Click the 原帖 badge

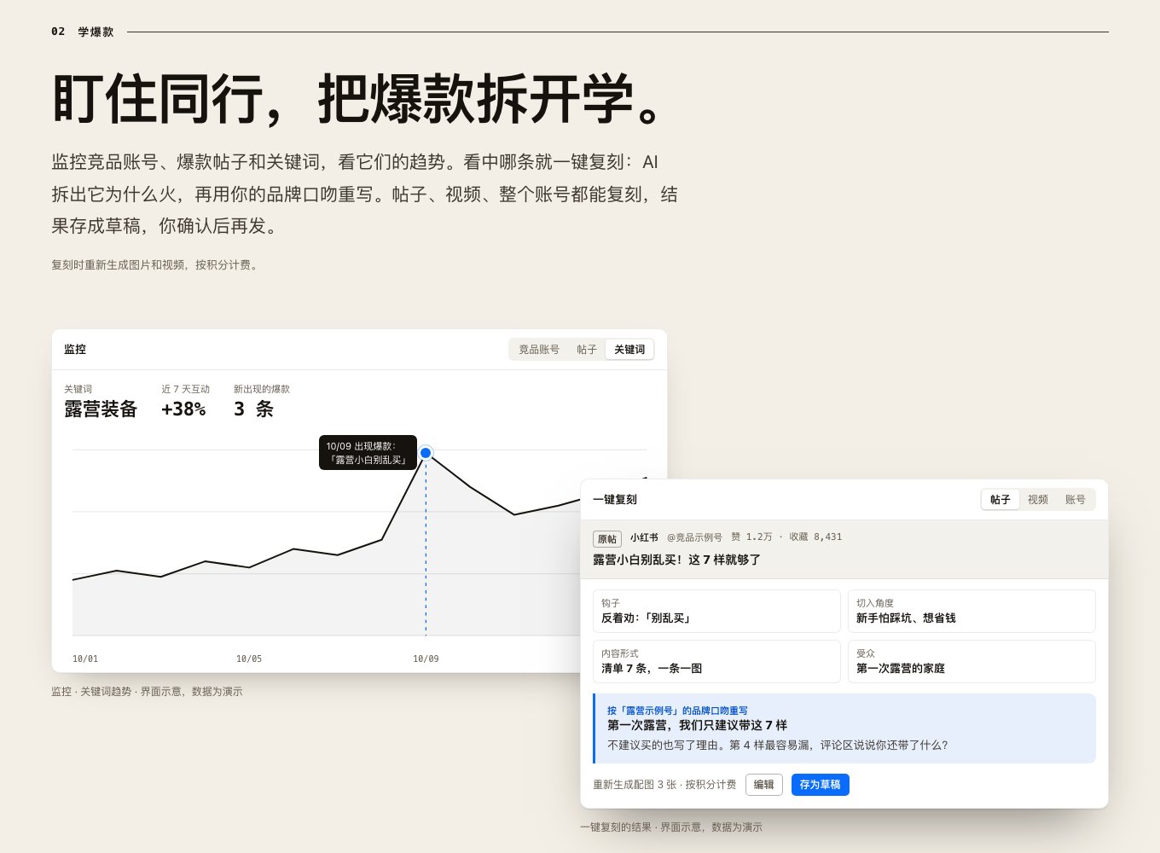(607, 539)
